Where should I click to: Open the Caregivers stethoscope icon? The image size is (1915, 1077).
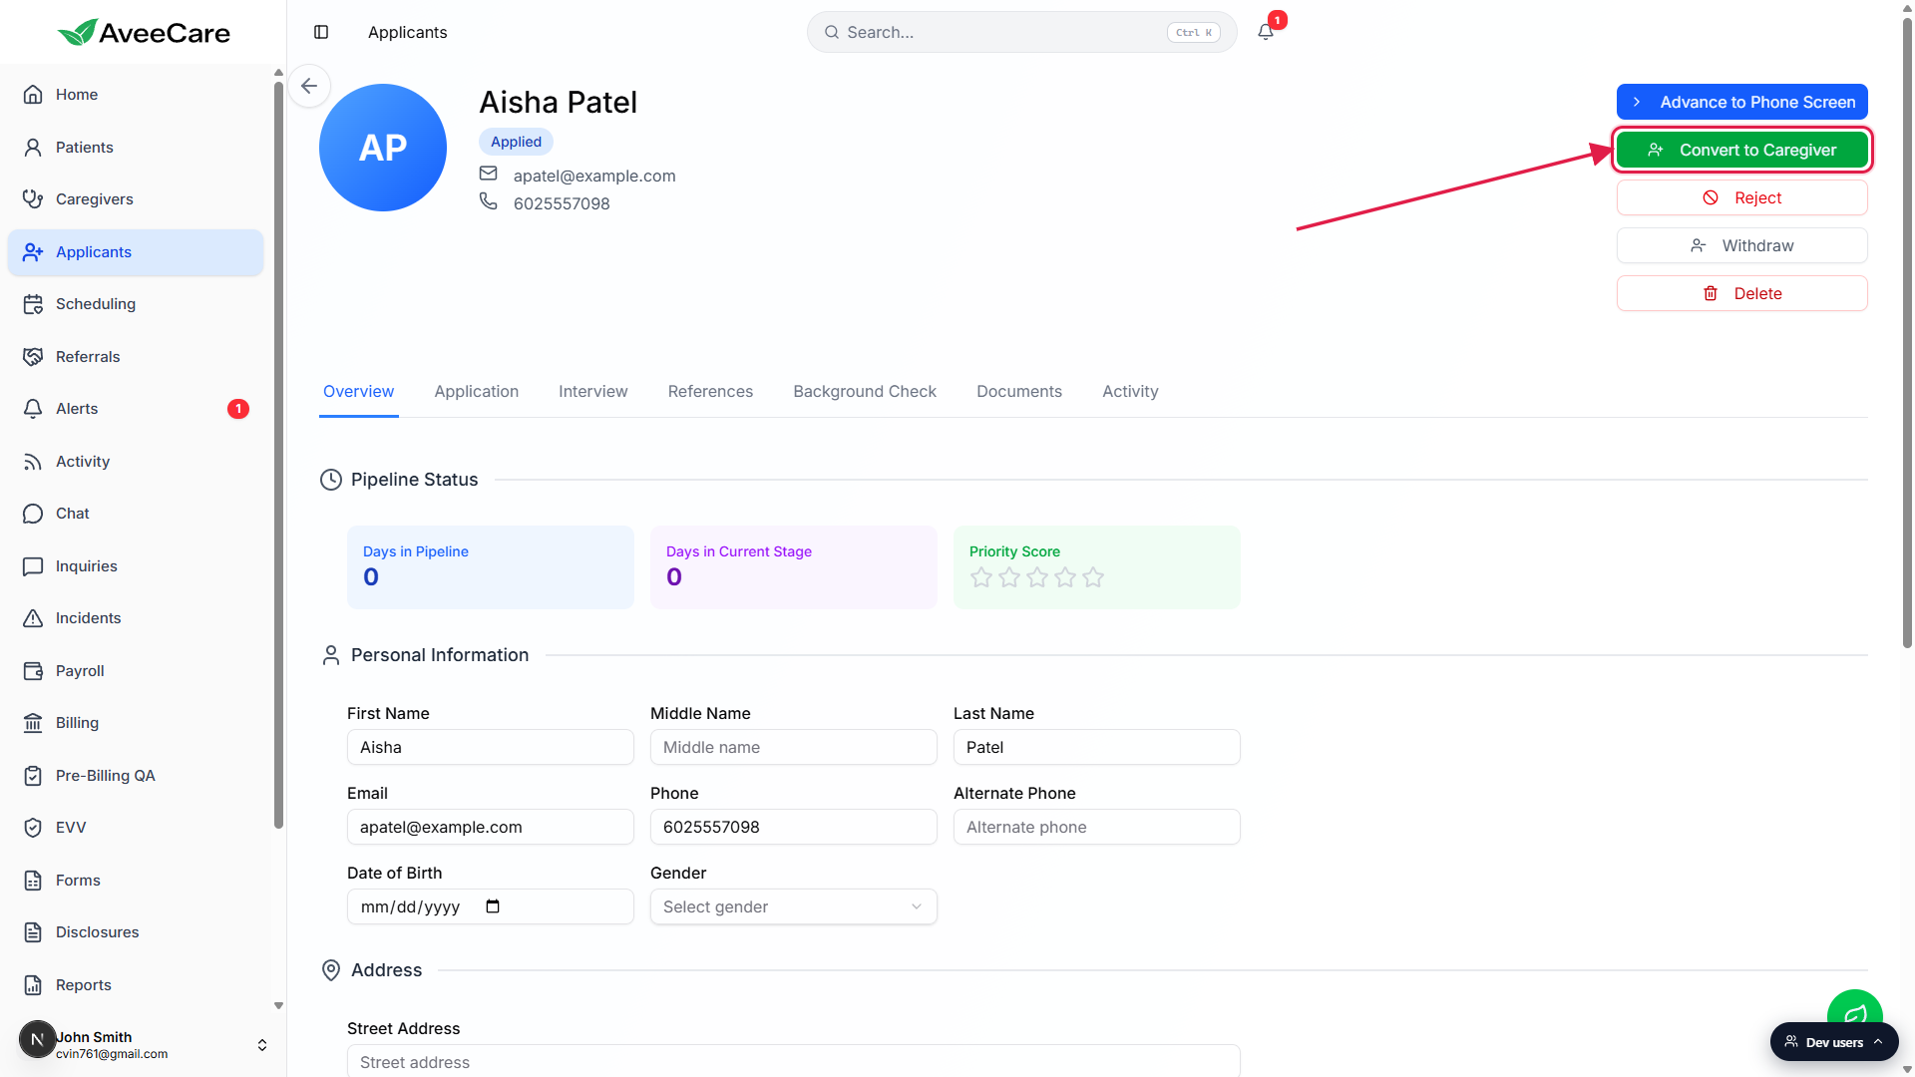click(33, 199)
